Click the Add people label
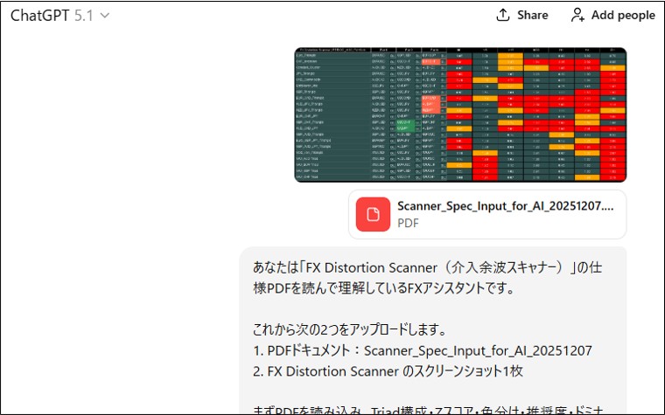 (623, 15)
